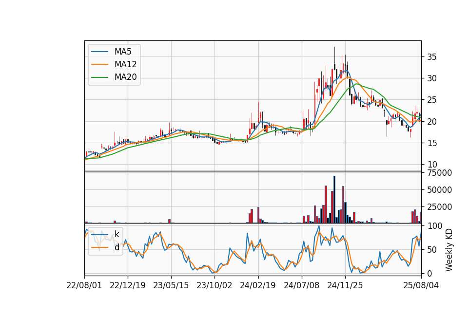
Task: Click the price axis value 25
Action: [432, 100]
